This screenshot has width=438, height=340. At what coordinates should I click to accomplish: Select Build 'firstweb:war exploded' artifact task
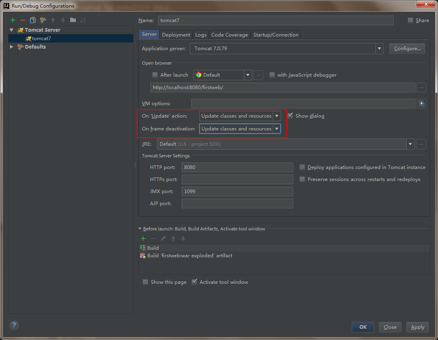coord(284,256)
